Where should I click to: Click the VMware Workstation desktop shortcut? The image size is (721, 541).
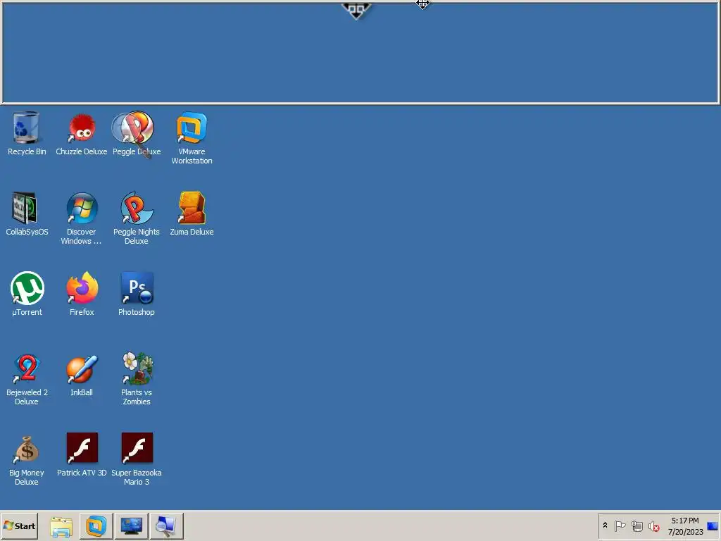[192, 138]
